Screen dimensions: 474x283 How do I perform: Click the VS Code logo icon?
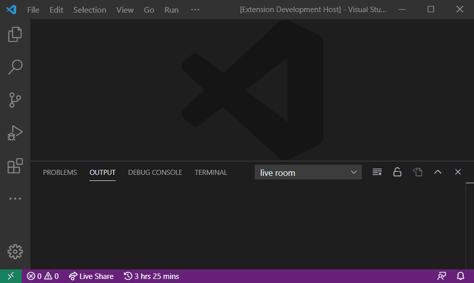[11, 10]
